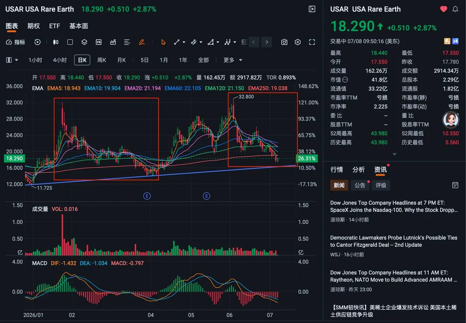Click the VS compare stocks icon
Image resolution: width=466 pixels, height=323 pixels.
tap(99, 42)
